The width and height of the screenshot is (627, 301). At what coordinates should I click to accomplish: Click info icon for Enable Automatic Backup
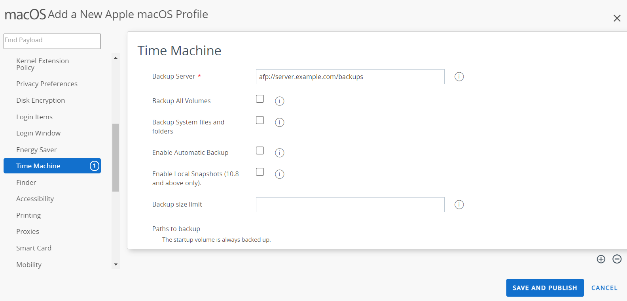click(279, 153)
